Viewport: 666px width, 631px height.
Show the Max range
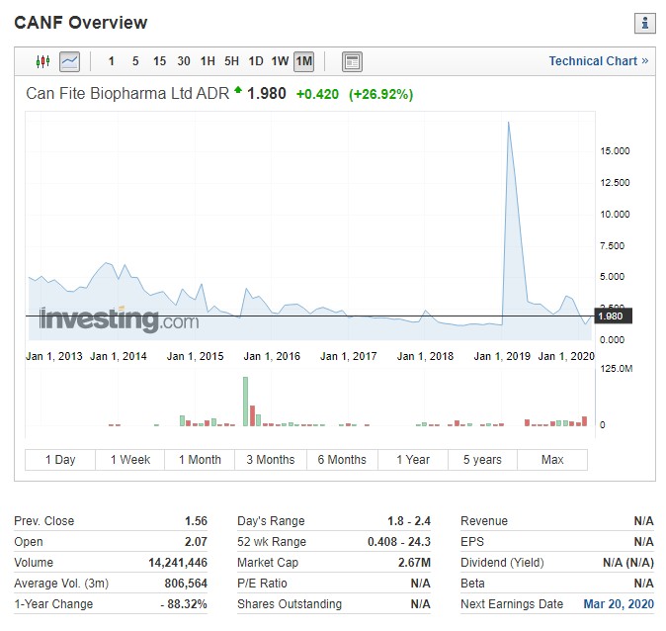552,460
